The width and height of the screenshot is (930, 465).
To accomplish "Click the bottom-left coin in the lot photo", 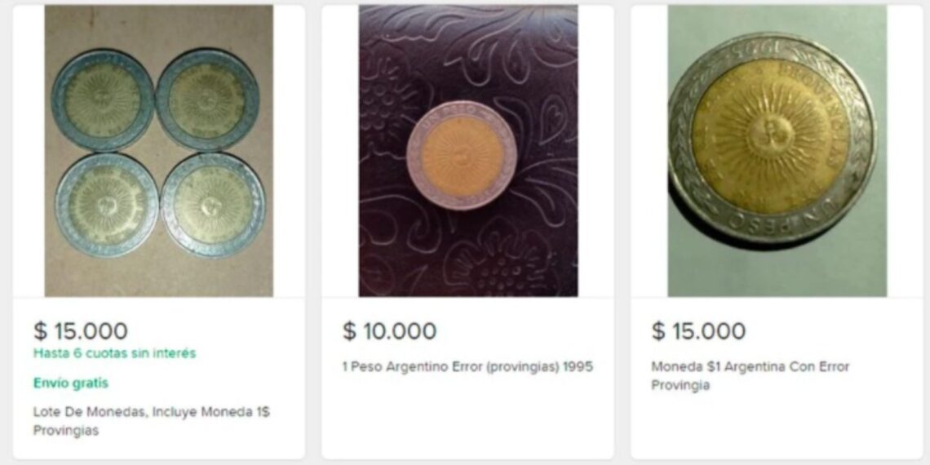I will (107, 205).
